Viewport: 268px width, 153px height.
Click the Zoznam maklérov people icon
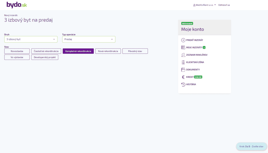click(x=183, y=55)
